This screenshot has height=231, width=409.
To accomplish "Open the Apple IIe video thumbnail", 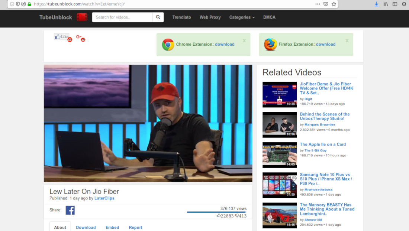I will [x=280, y=155].
